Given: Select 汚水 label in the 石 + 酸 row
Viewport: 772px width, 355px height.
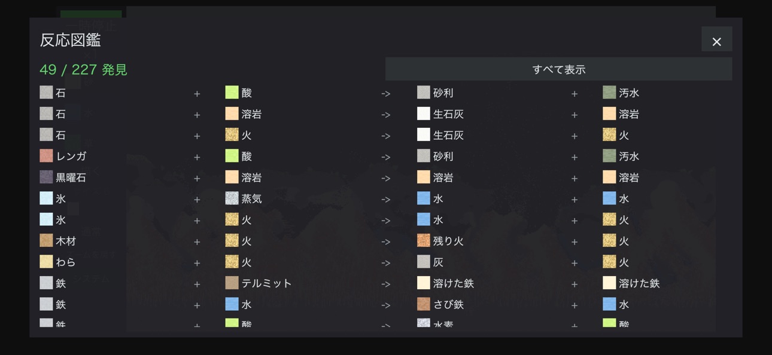Looking at the screenshot, I should [x=629, y=93].
